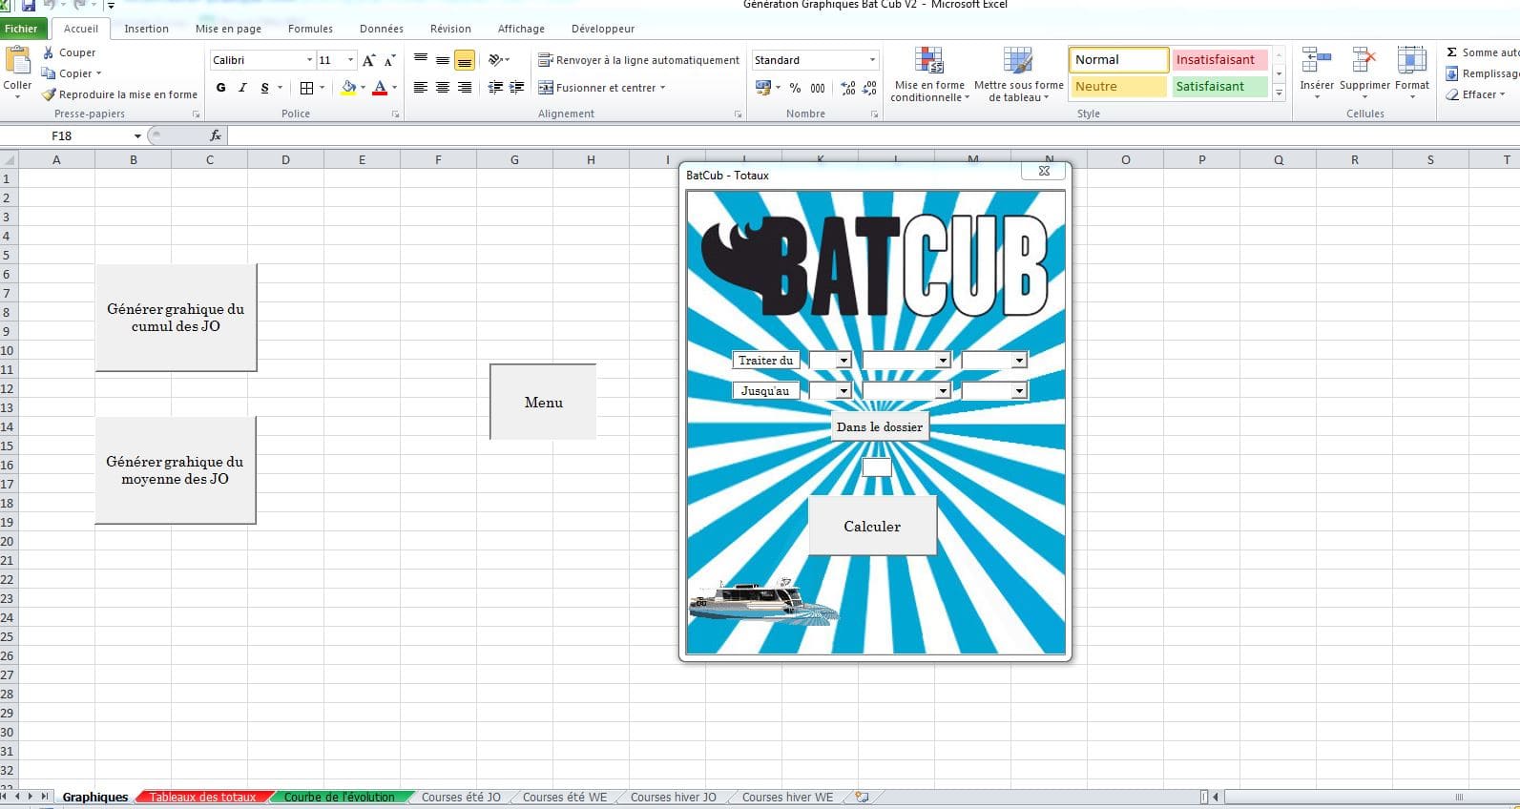Expand the Standard number format dropdown
Viewport: 1520px width, 809px height.
872,60
